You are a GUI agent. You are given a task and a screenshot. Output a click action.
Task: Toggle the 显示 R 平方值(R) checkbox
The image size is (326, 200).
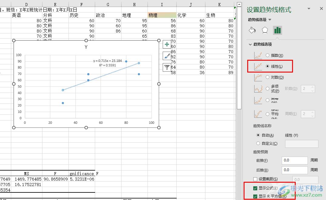point(255,196)
